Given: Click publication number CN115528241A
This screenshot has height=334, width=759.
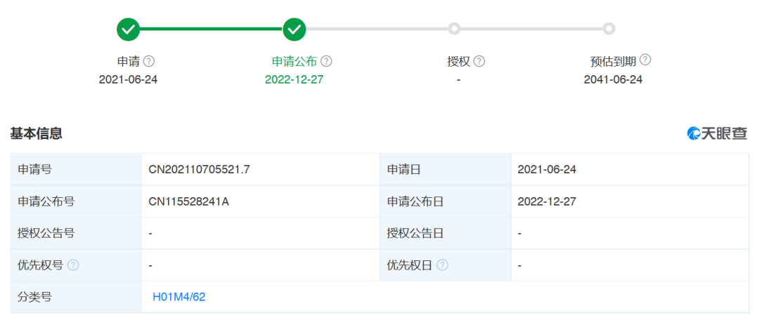Looking at the screenshot, I should coord(189,201).
